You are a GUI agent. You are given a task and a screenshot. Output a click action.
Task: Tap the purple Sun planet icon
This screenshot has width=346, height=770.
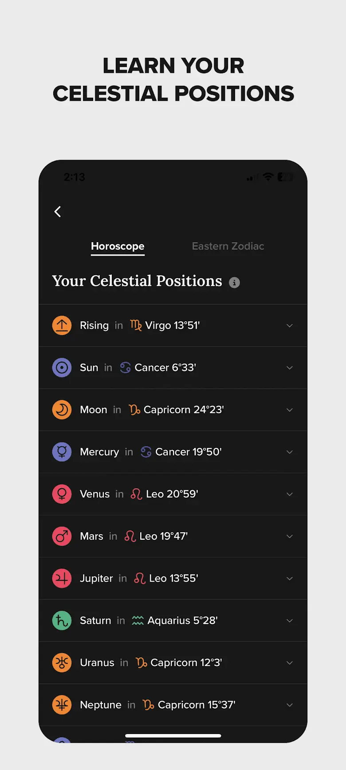click(62, 367)
